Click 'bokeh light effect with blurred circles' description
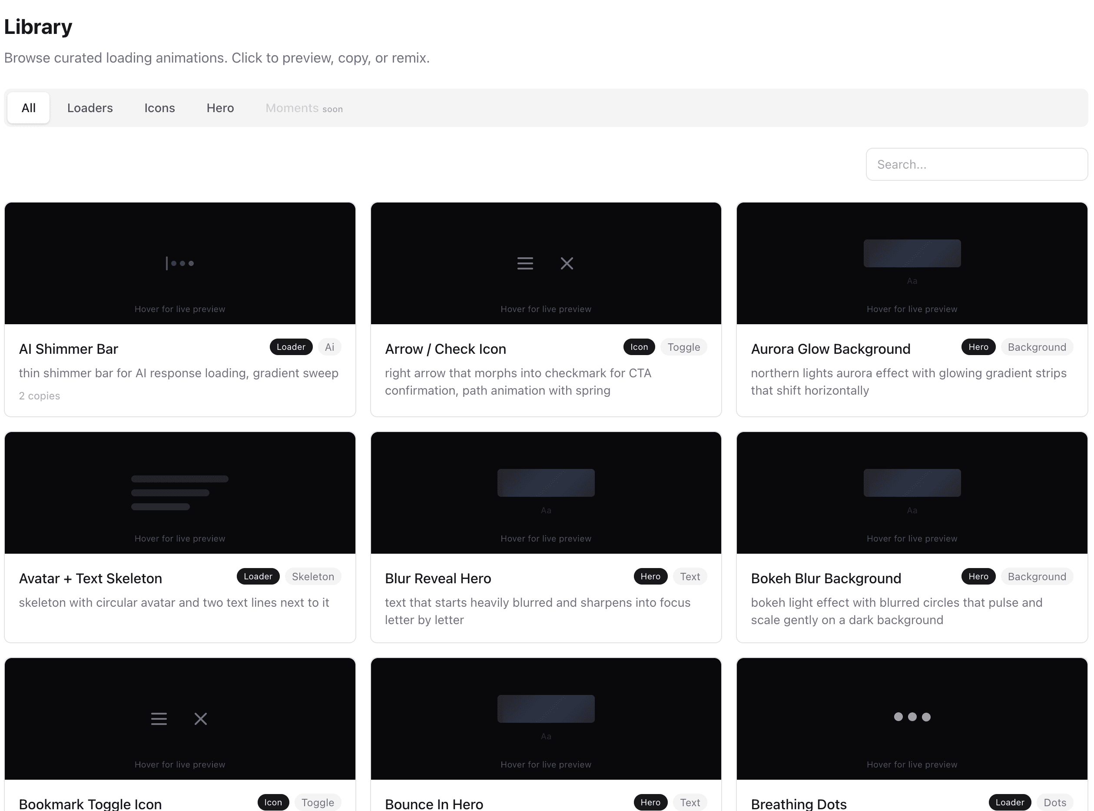Image resolution: width=1094 pixels, height=811 pixels. coord(896,611)
